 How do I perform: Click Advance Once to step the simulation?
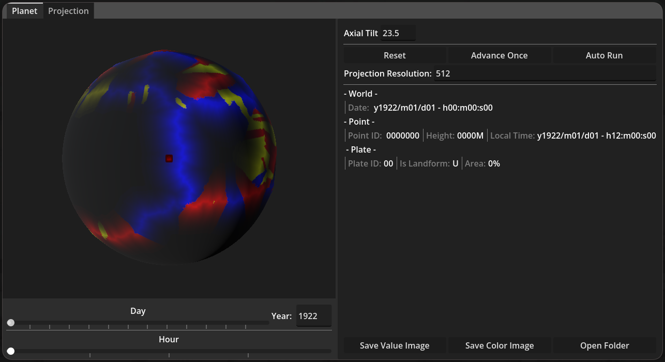[499, 55]
